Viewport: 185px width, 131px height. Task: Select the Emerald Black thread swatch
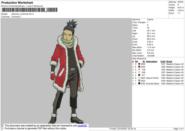[139, 83]
